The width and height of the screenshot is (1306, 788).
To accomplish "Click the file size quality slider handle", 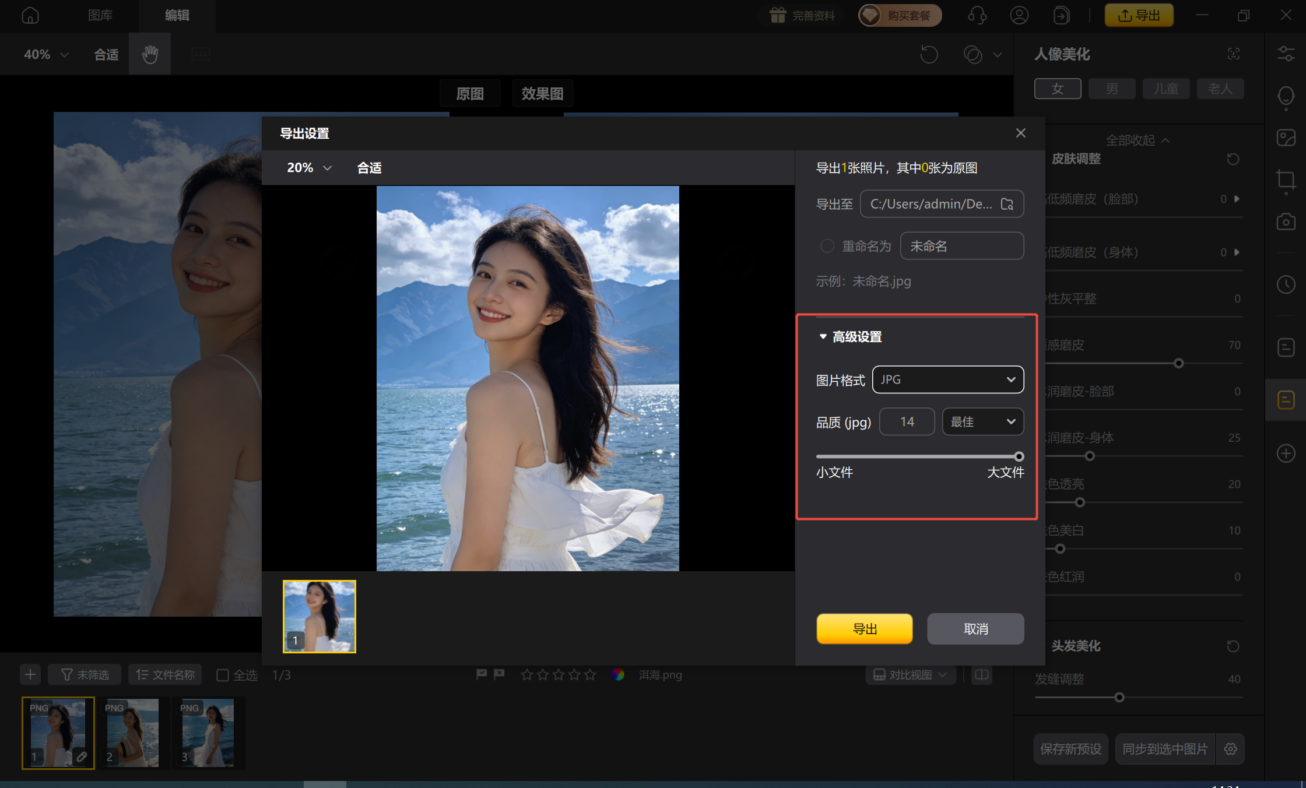I will tap(1019, 456).
